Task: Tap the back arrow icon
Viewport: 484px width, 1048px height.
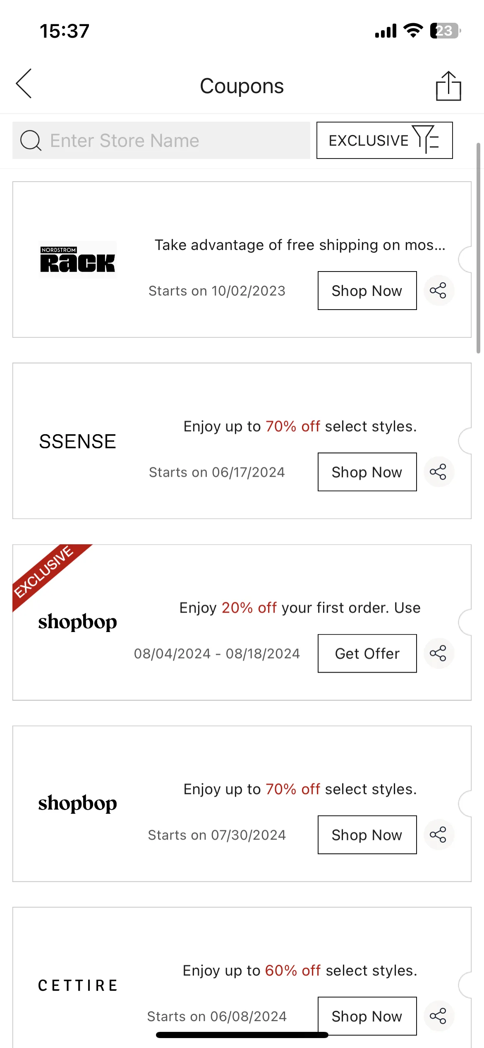Action: 24,84
